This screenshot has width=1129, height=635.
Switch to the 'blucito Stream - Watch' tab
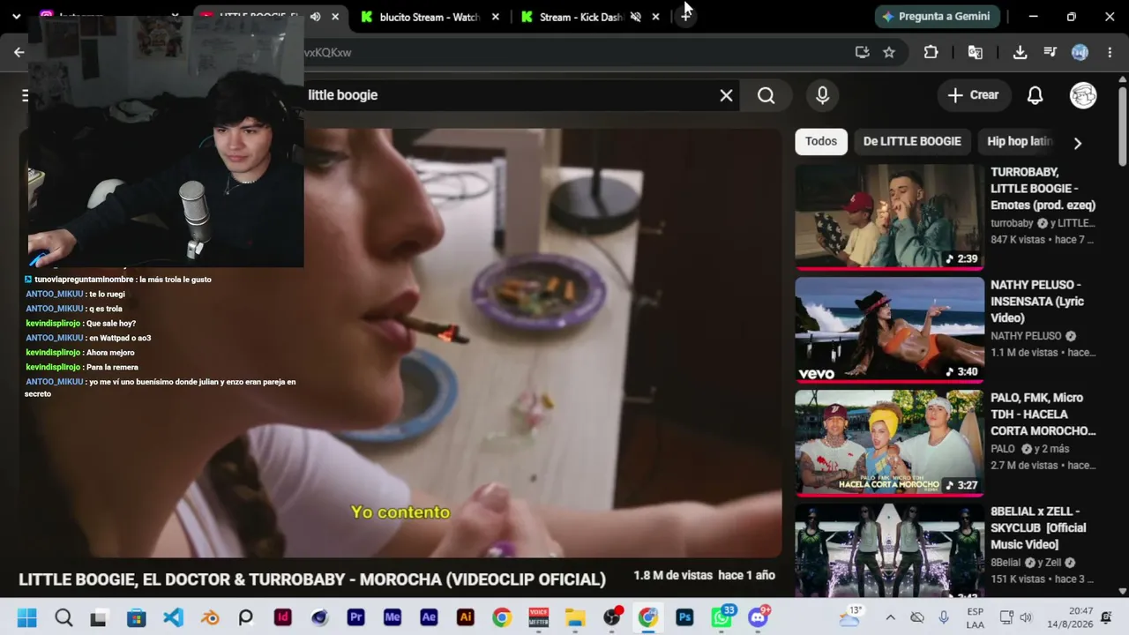point(429,17)
